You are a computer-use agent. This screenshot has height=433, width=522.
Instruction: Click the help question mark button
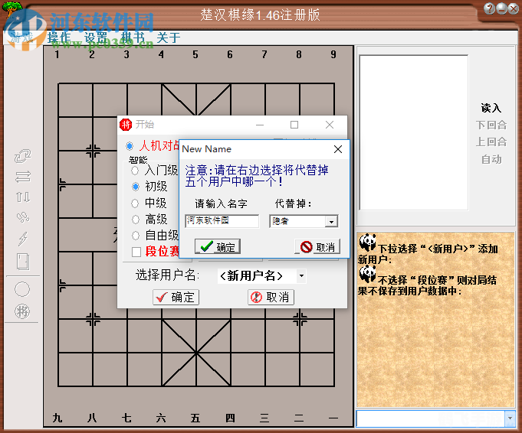coord(489,8)
